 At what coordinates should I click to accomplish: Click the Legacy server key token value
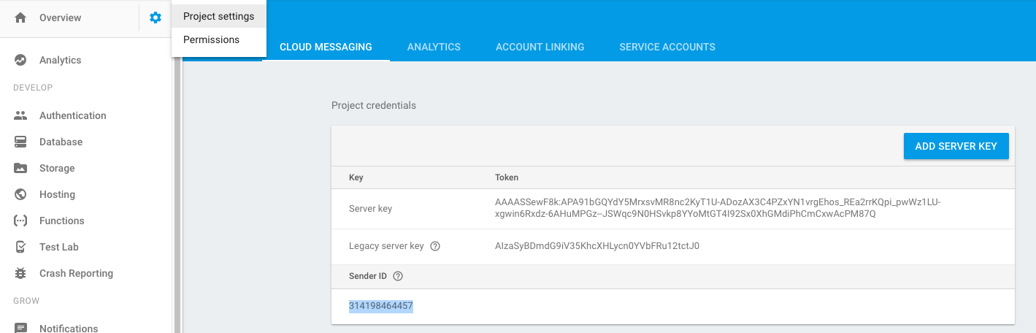pos(597,246)
